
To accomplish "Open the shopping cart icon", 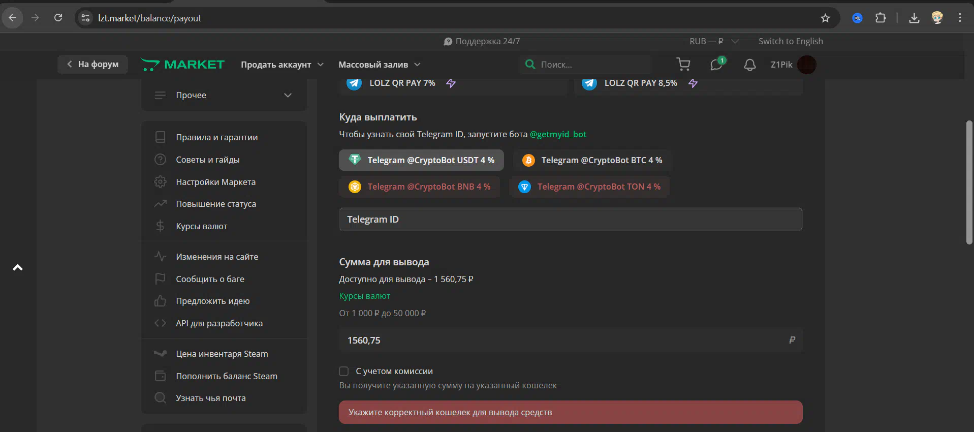I will coord(683,65).
